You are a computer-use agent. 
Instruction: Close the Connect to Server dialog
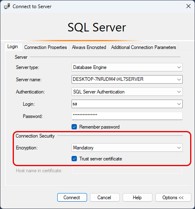coord(188,6)
